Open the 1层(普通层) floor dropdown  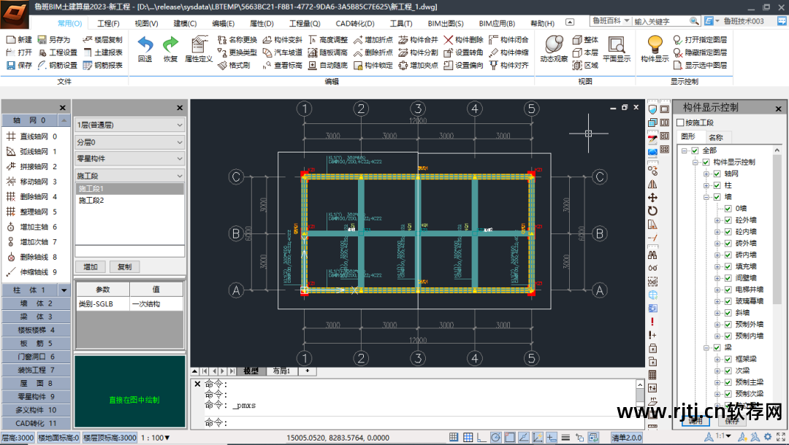tap(130, 125)
